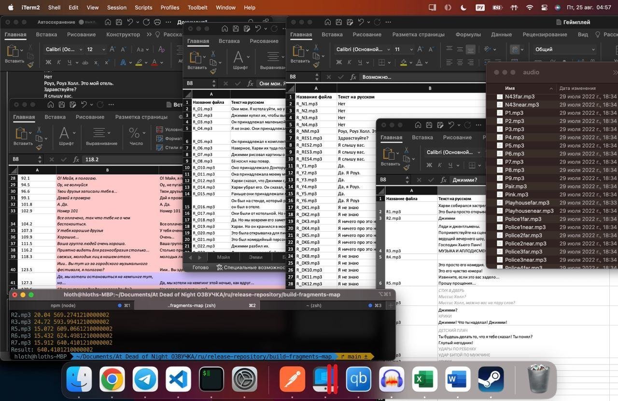Open Postman from the Dock
618x401 pixels.
pos(292,379)
